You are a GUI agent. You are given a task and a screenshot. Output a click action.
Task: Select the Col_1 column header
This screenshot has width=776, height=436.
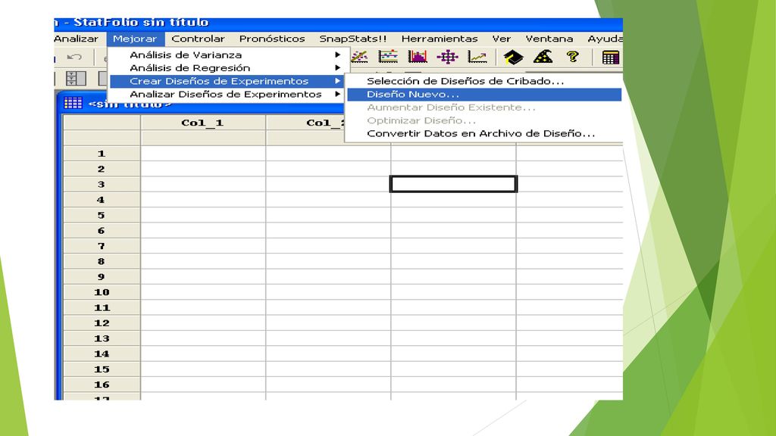pyautogui.click(x=203, y=123)
